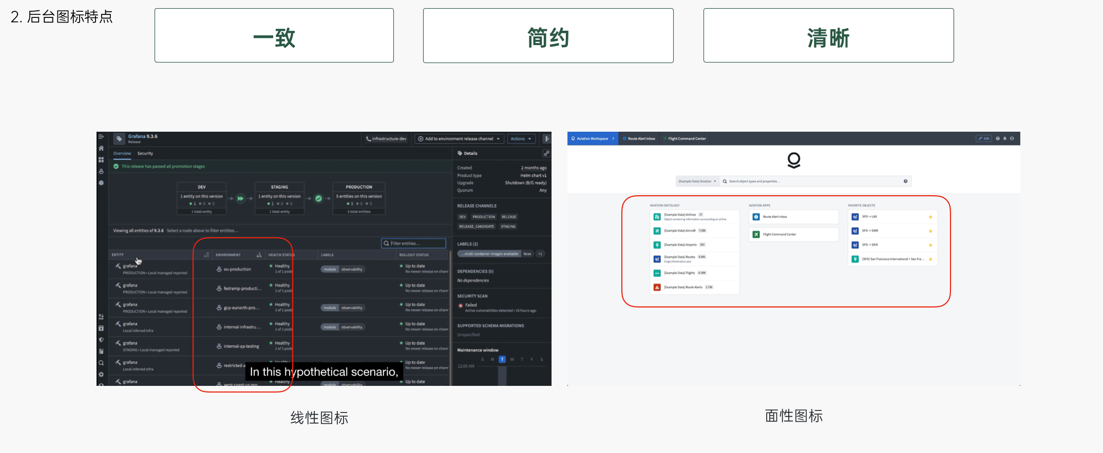
Task: Click the Search object types and properties field
Action: click(x=816, y=181)
